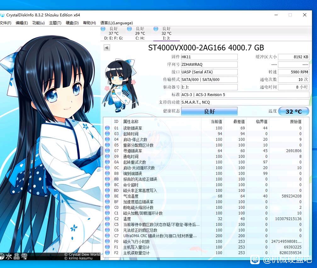
Task: Click the status orb for row 04 启动-停止次数
Action: (107, 139)
